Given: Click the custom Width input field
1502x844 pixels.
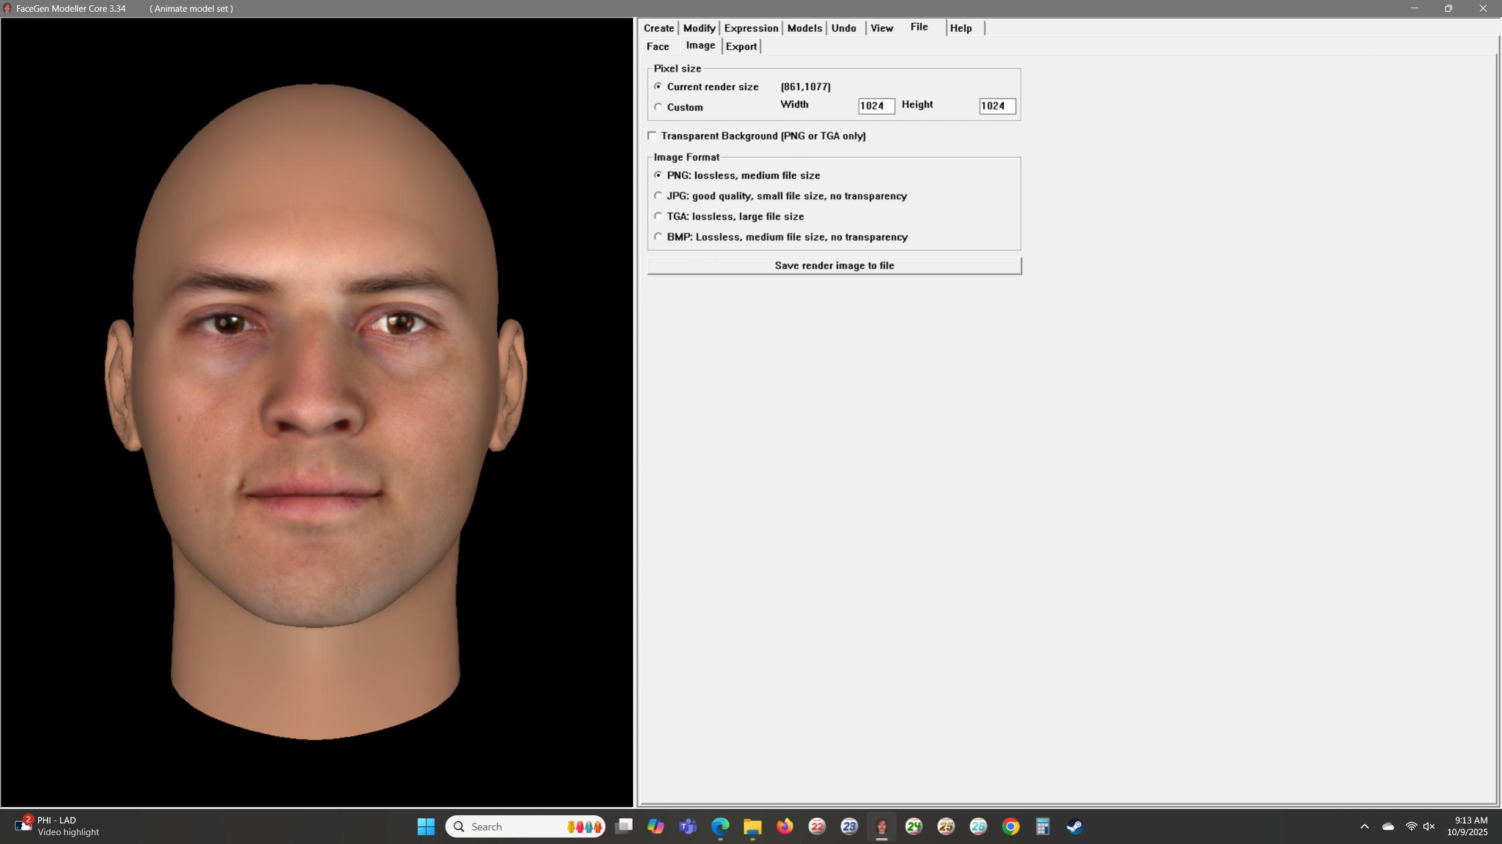Looking at the screenshot, I should (x=876, y=106).
